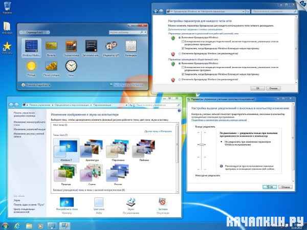Screen dimensions: 307x230
Task: Select the Currency (Валюта) gadget
Action: (x=51, y=48)
